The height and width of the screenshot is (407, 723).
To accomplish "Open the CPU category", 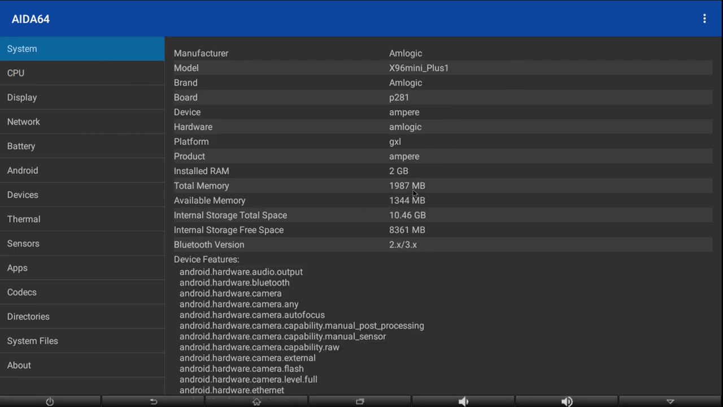I will coord(82,73).
